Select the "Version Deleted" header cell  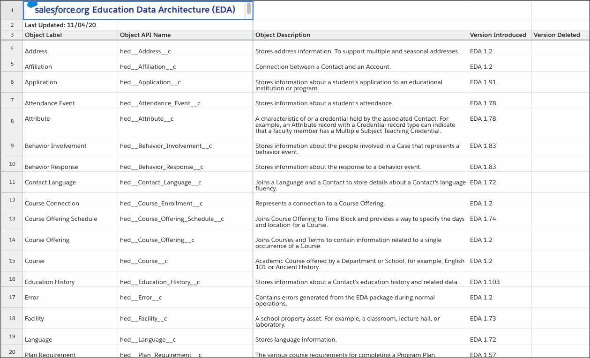(557, 35)
